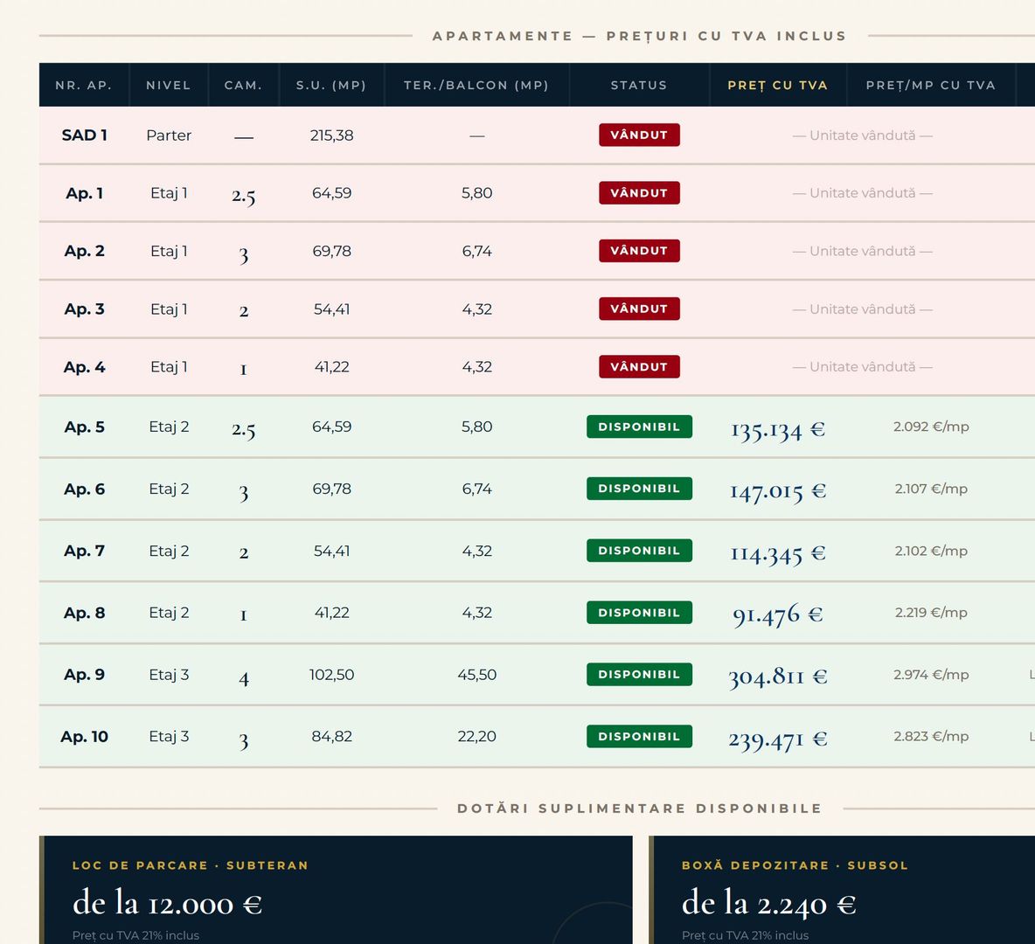
Task: Click the VÂNDUT badge for Ap. 3
Action: 639,309
